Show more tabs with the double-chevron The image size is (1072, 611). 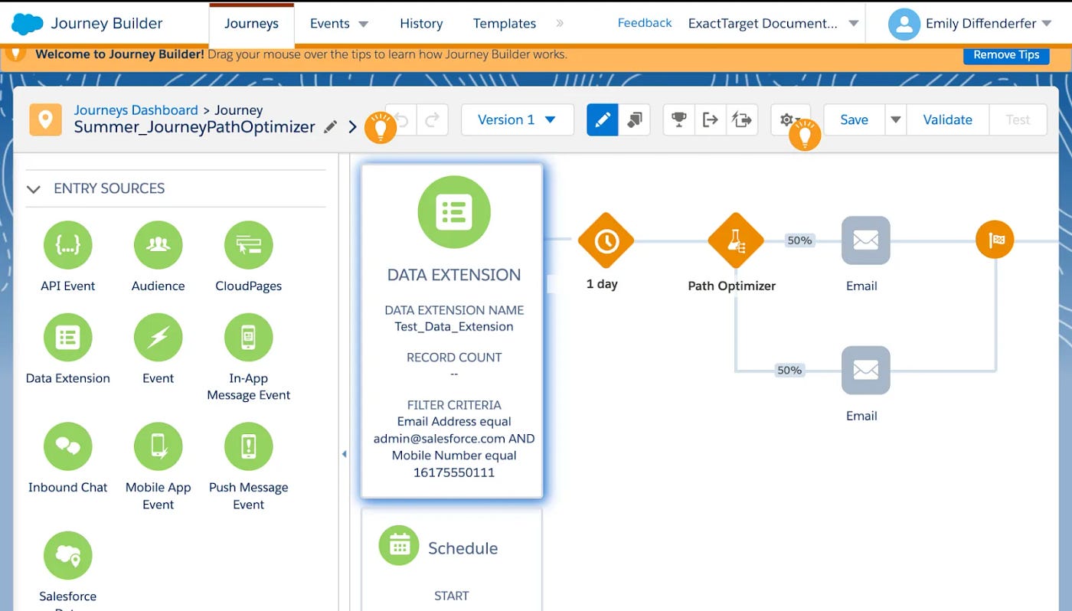click(x=560, y=24)
